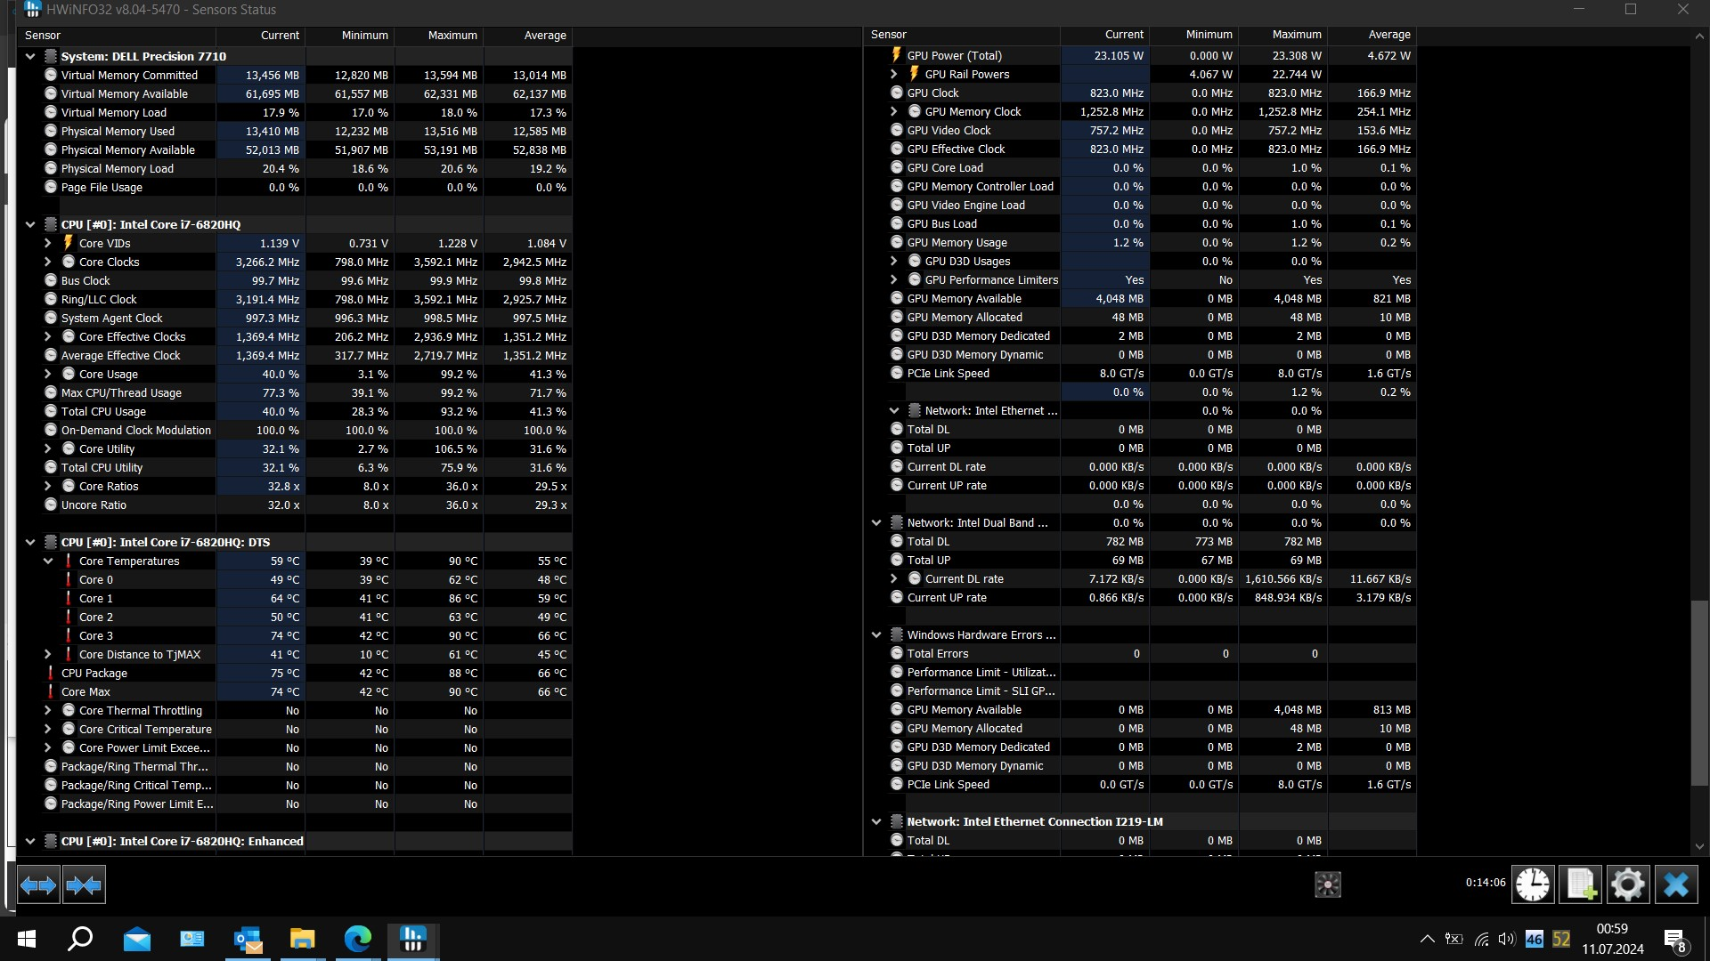
Task: Open volume control in system tray
Action: pyautogui.click(x=1507, y=939)
